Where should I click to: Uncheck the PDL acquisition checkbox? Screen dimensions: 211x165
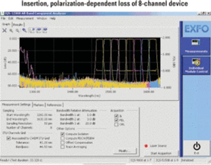pyautogui.click(x=116, y=120)
